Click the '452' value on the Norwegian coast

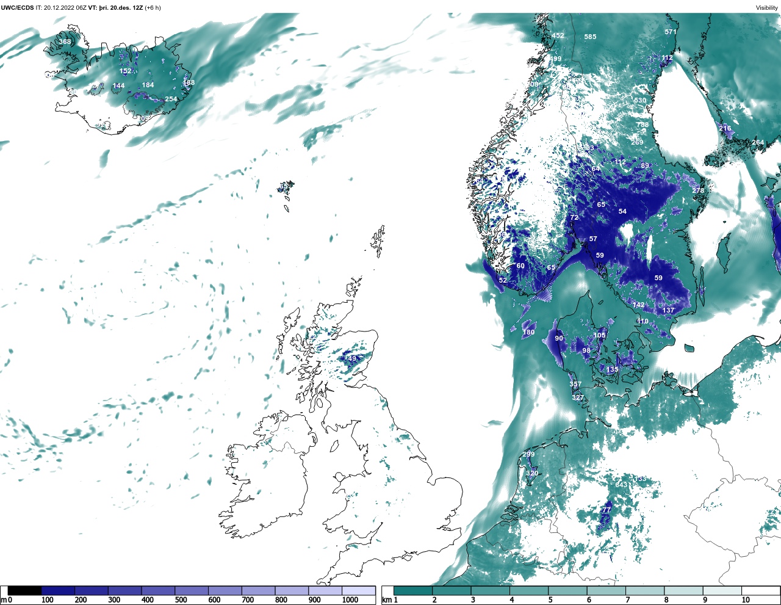tap(558, 36)
